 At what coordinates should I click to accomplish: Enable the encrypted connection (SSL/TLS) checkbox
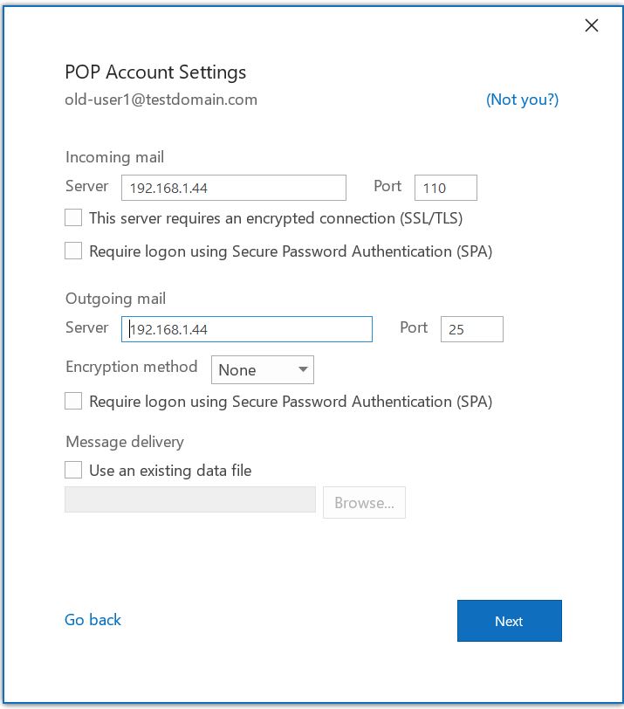click(x=74, y=217)
